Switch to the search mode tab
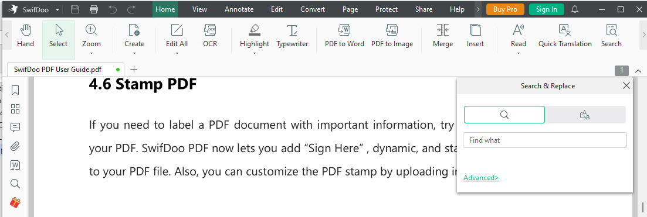647x217 pixels. (x=504, y=115)
